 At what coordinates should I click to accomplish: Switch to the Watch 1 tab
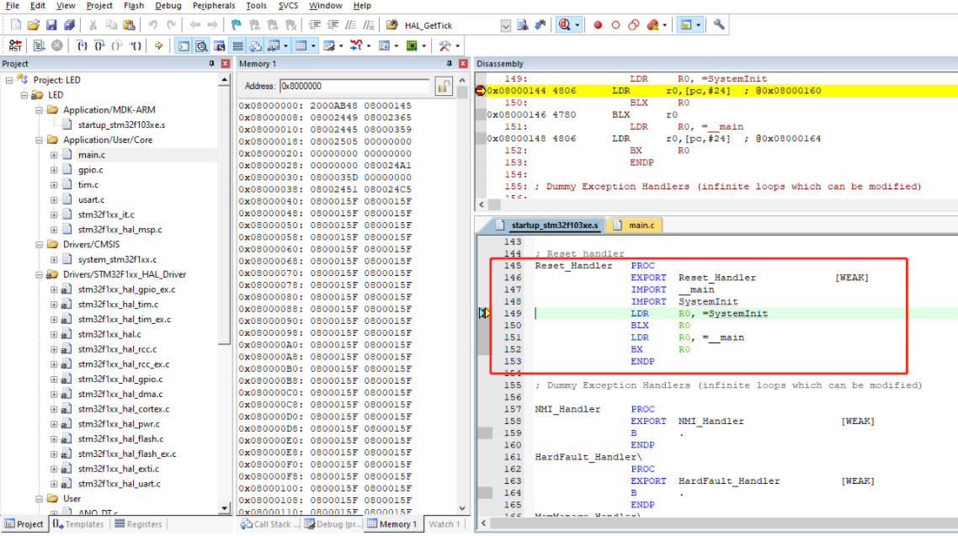[x=444, y=523]
